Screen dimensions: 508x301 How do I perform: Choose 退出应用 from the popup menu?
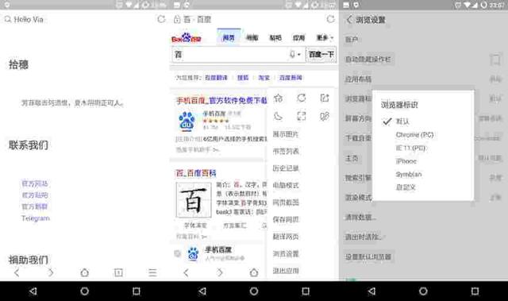click(286, 271)
